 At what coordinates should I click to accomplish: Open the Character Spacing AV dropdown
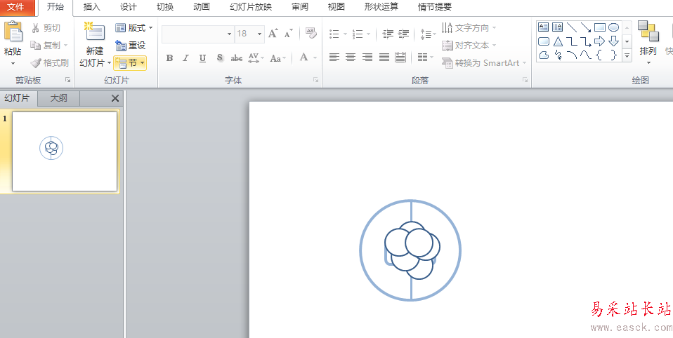point(256,58)
